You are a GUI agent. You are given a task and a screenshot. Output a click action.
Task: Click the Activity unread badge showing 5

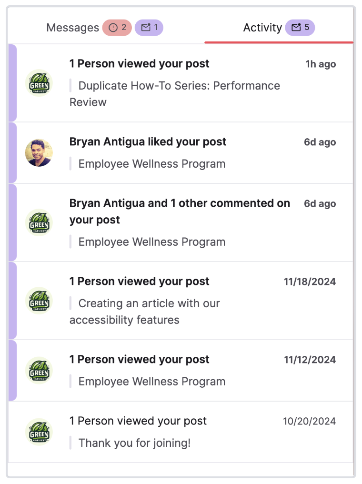300,28
